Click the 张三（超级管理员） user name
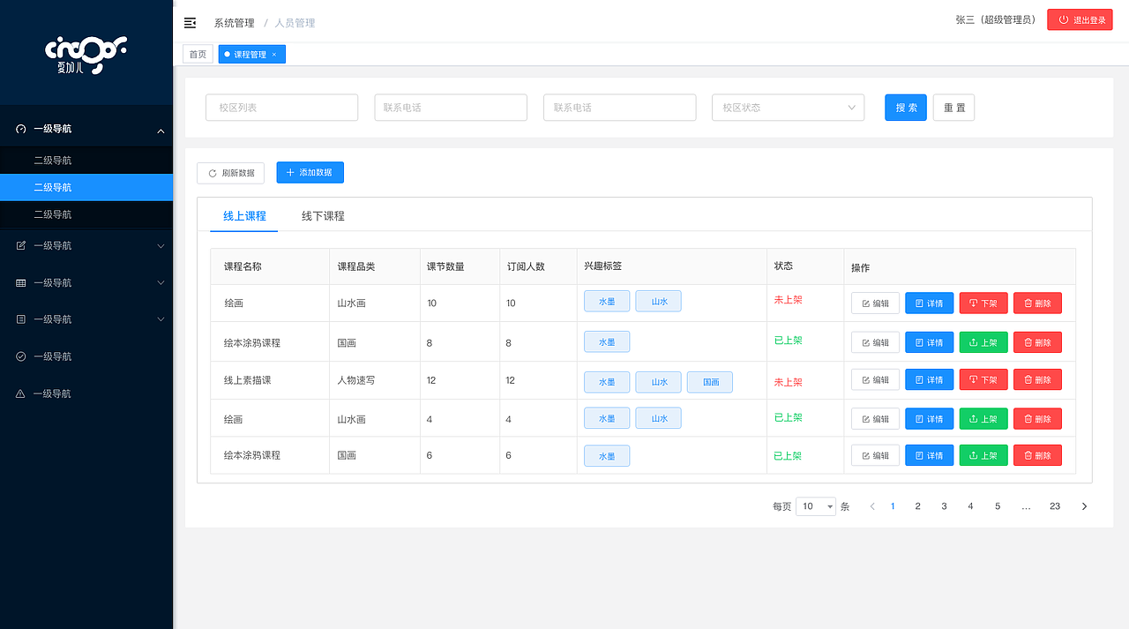This screenshot has height=629, width=1129. coord(996,19)
